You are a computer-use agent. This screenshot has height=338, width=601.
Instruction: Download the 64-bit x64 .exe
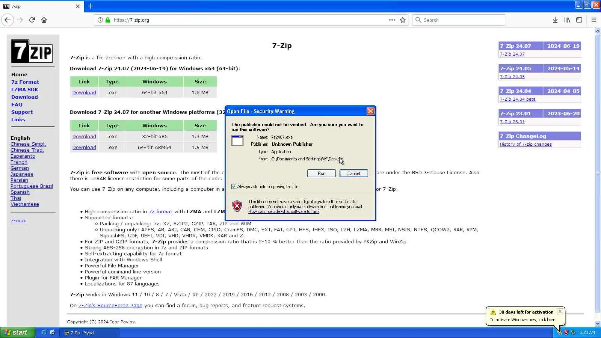(84, 92)
